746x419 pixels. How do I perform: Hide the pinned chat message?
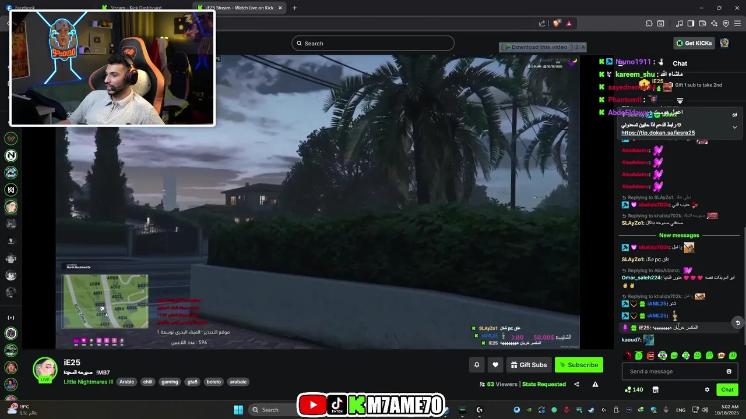[x=735, y=115]
